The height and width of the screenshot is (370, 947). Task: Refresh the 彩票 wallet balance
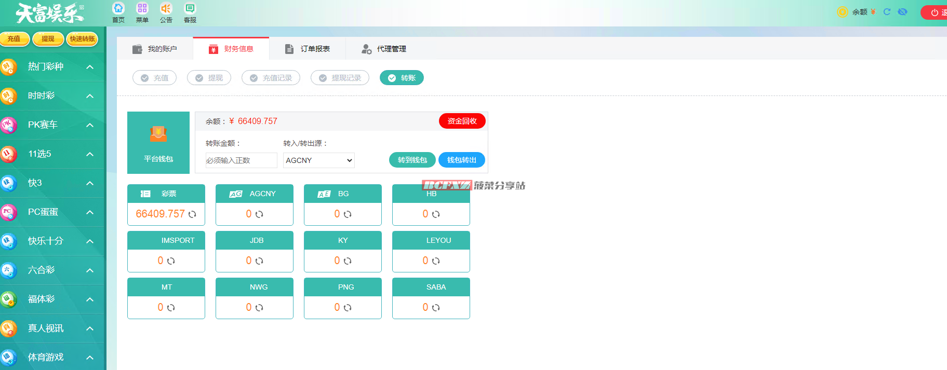(192, 214)
